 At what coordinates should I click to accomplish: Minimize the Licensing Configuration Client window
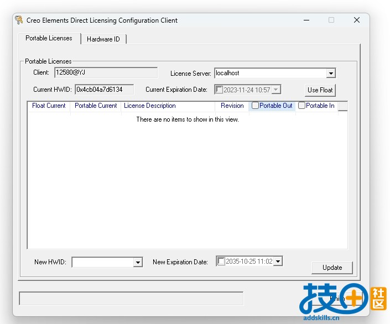click(306, 20)
